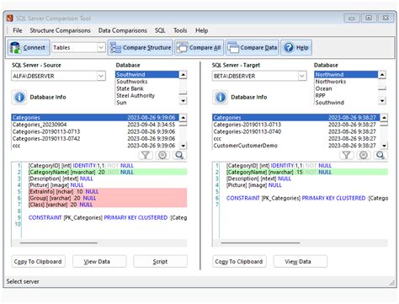The width and height of the screenshot is (399, 304).
Task: Select Categories-20190113-0742 in source table list
Action: pos(95,138)
